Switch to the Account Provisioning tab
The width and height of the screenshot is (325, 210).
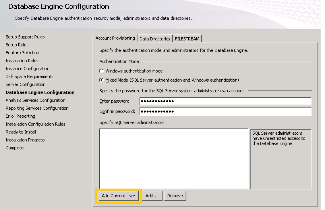pos(115,38)
